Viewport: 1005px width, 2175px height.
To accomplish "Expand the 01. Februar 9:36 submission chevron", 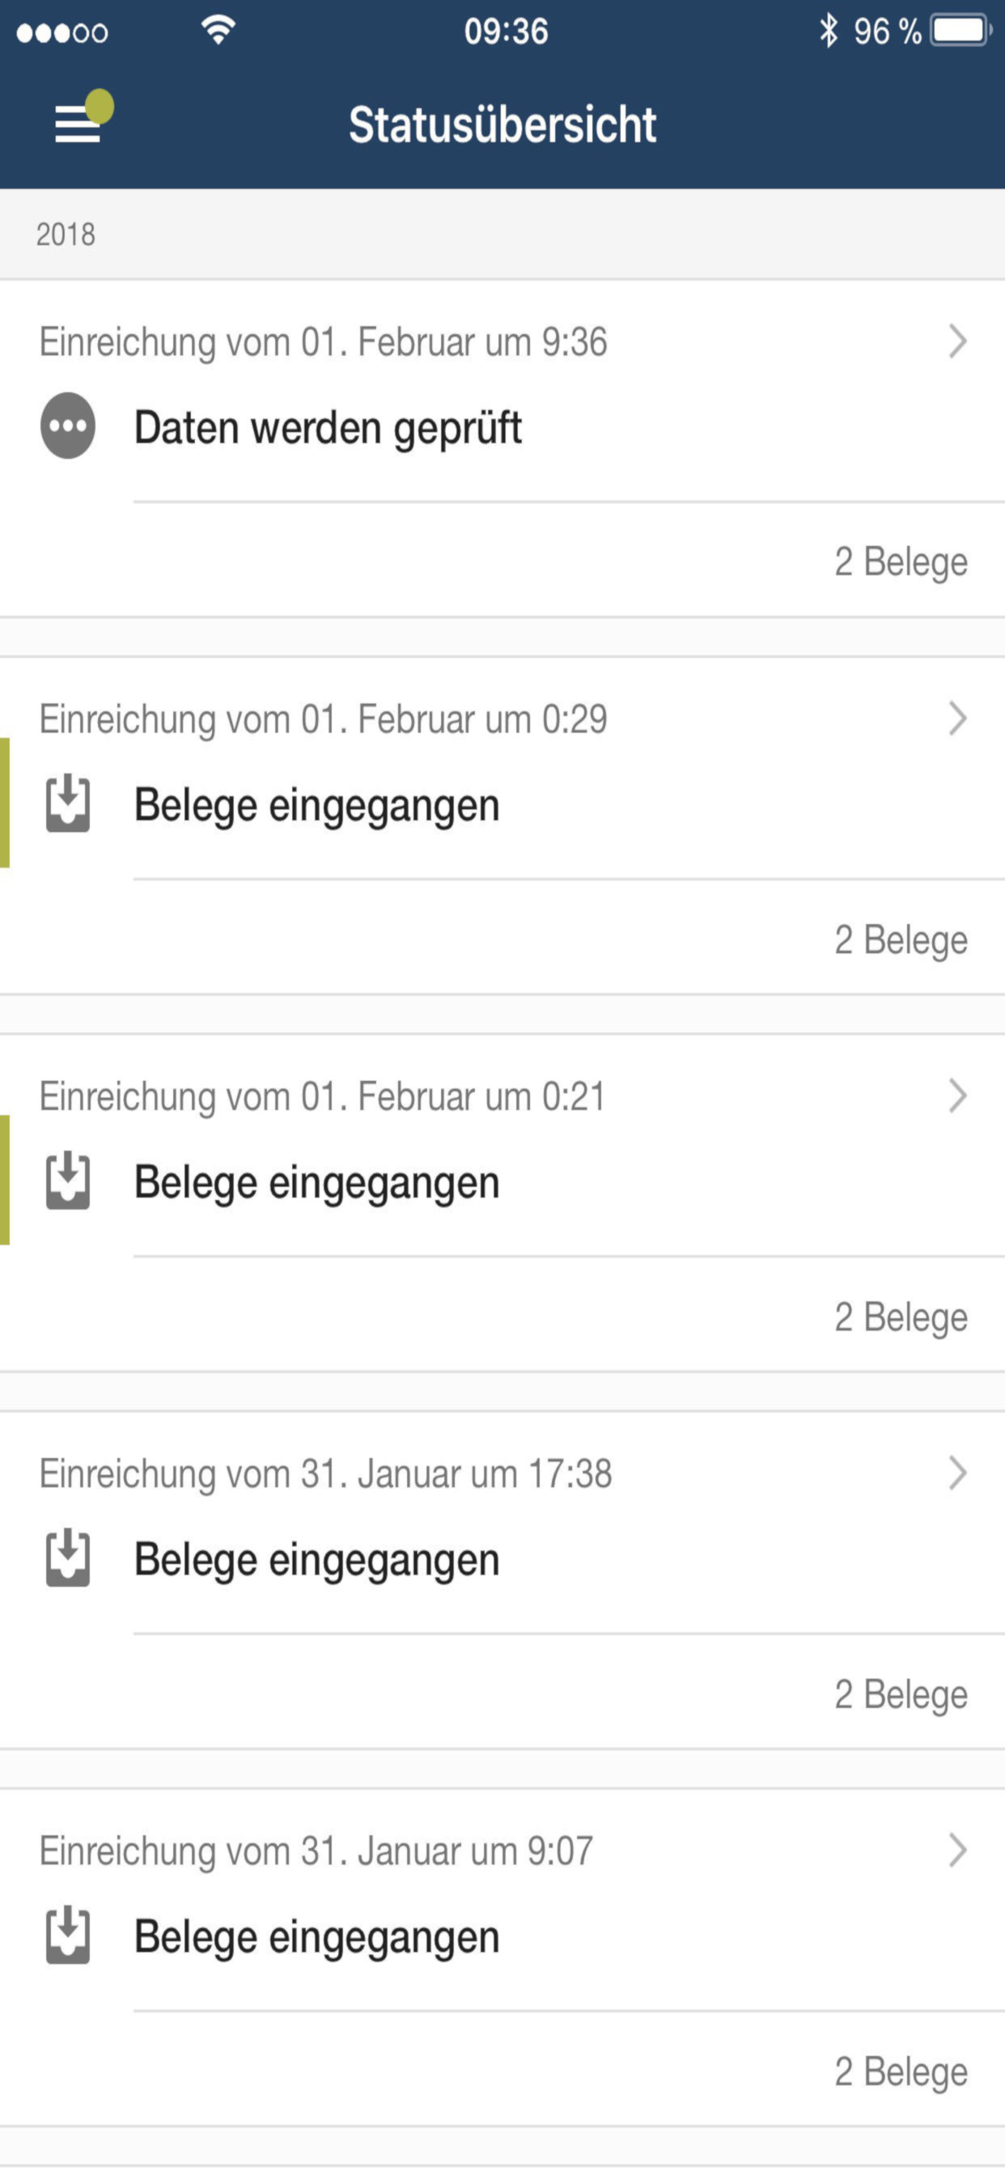I will click(x=958, y=341).
